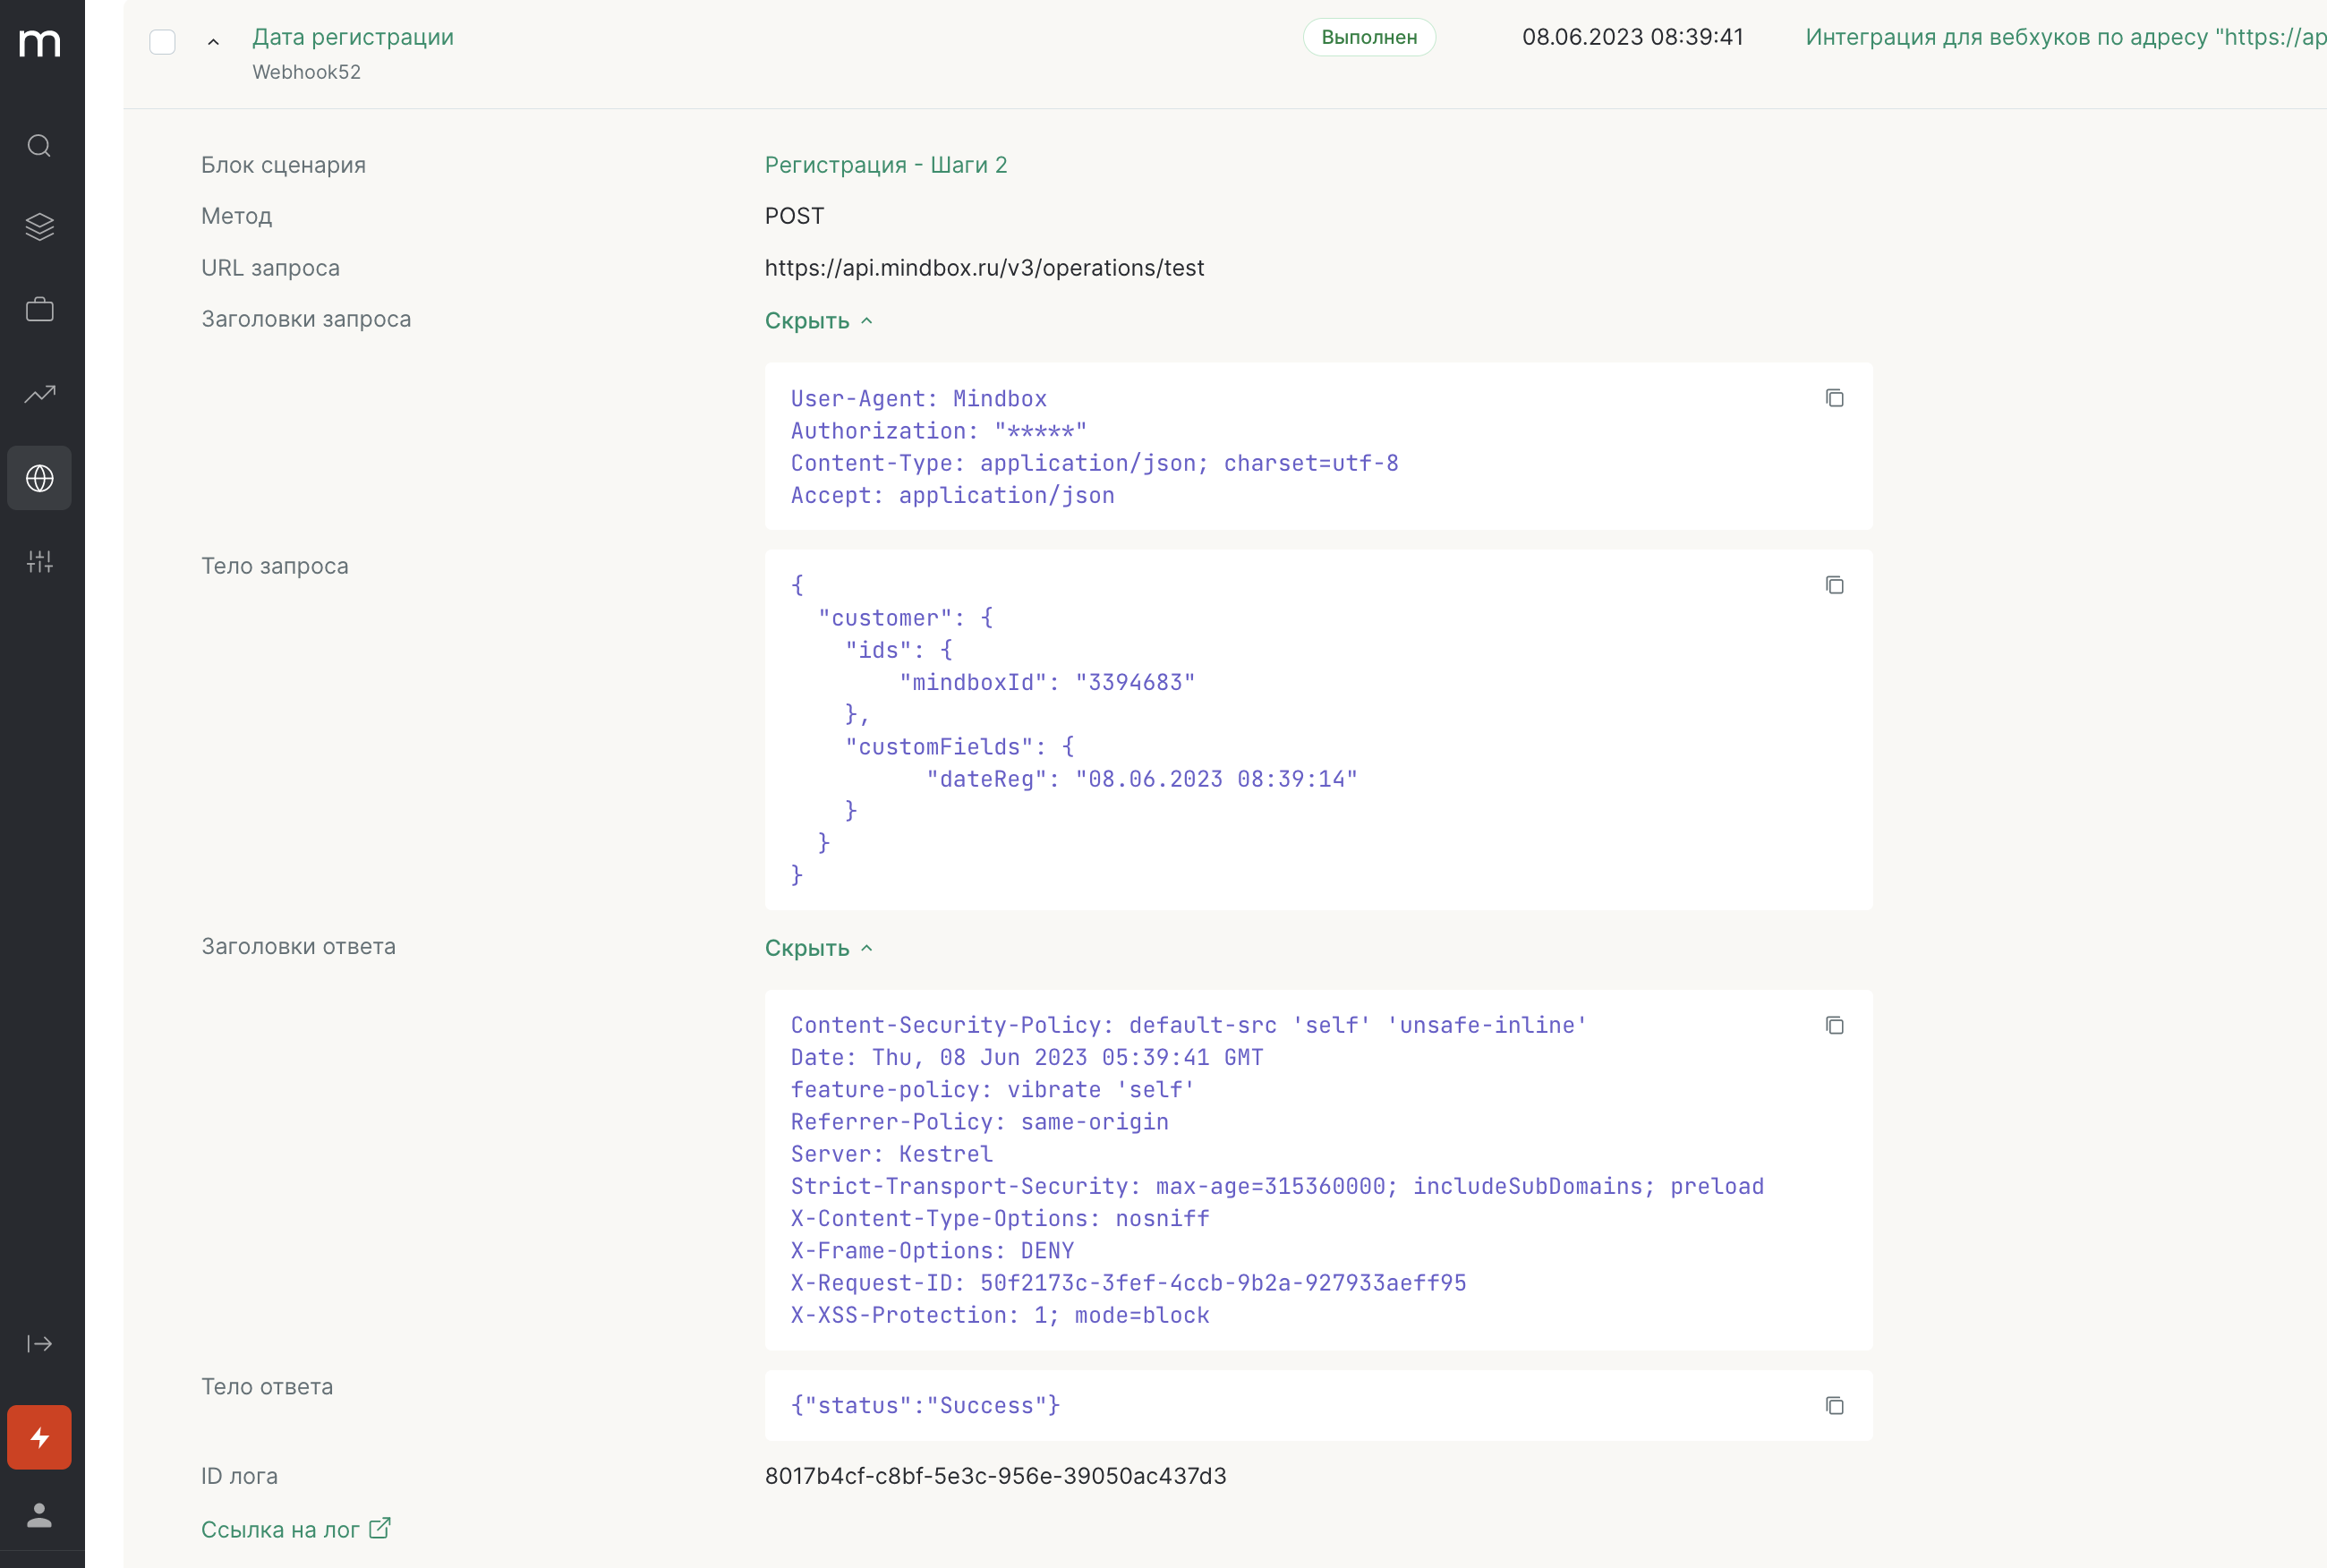The height and width of the screenshot is (1568, 2327).
Task: Click the Mindbox logo in the sidebar
Action: pos(40,43)
